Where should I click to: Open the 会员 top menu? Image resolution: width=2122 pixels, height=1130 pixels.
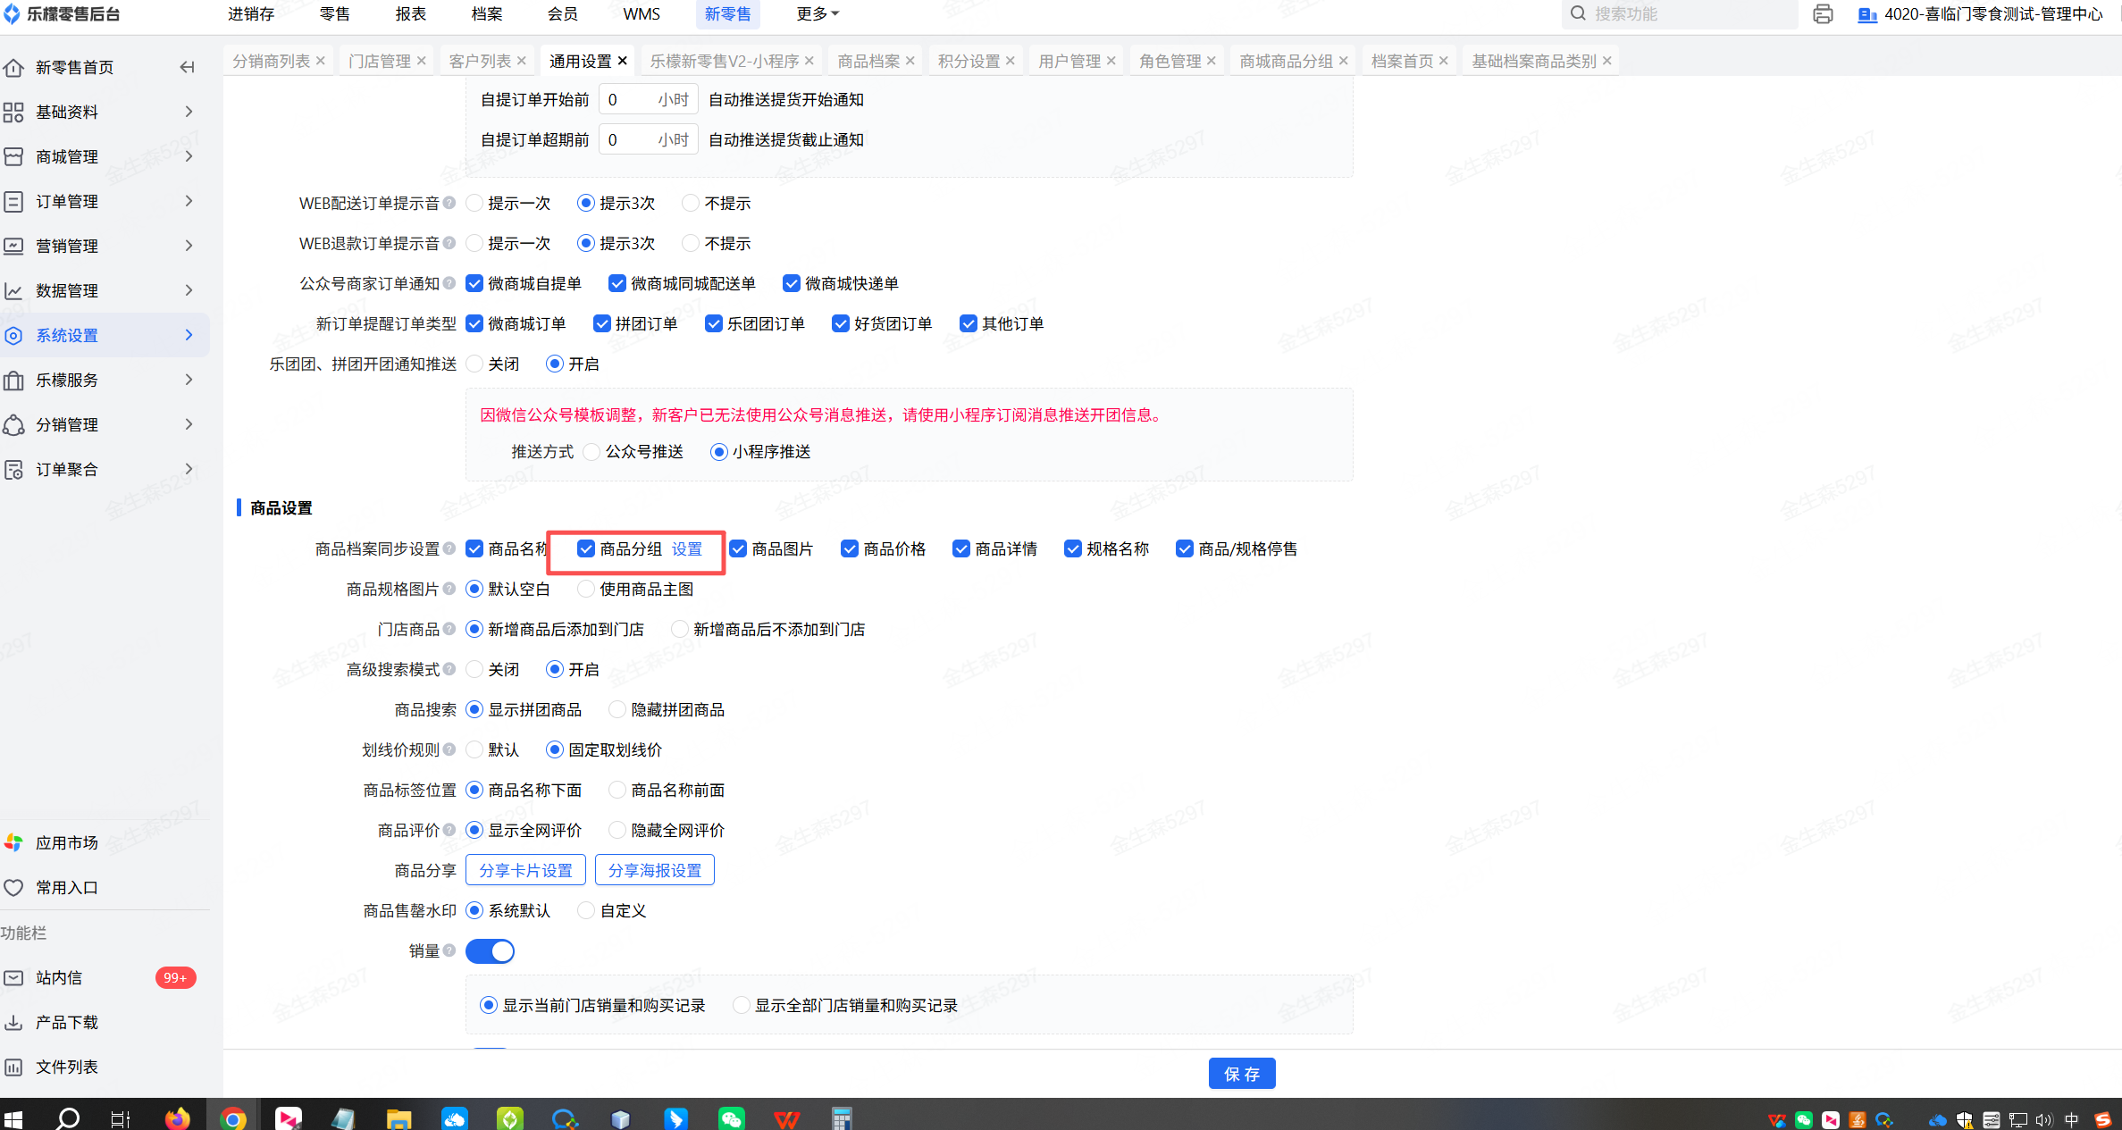[x=562, y=14]
